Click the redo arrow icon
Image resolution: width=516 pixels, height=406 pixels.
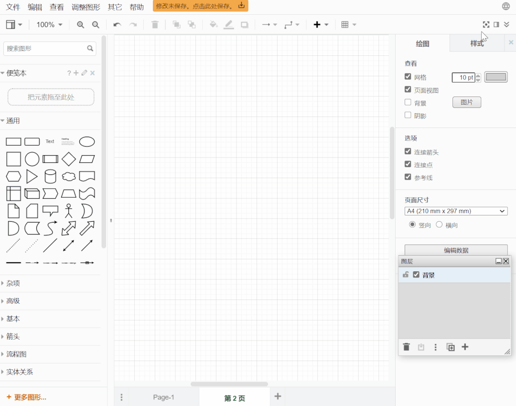pos(133,25)
